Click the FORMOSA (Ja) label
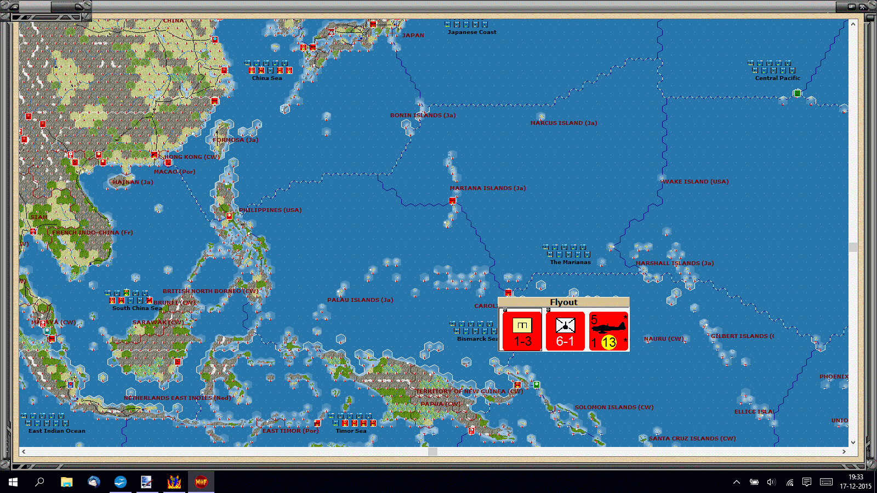The image size is (877, 493). (x=235, y=140)
